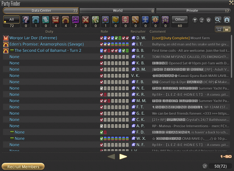Select the Dungeons archway category icon
This screenshot has width=234, height=171.
click(36, 20)
